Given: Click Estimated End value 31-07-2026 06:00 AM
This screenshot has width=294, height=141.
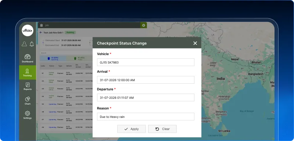Looking at the screenshot, I should (x=71, y=45).
